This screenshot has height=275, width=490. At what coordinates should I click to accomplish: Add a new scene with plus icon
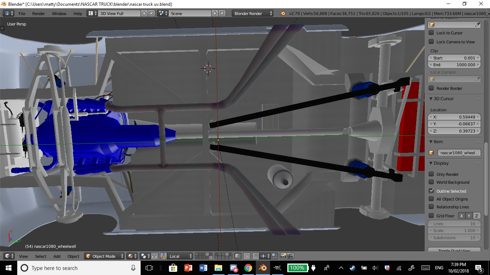pos(215,13)
